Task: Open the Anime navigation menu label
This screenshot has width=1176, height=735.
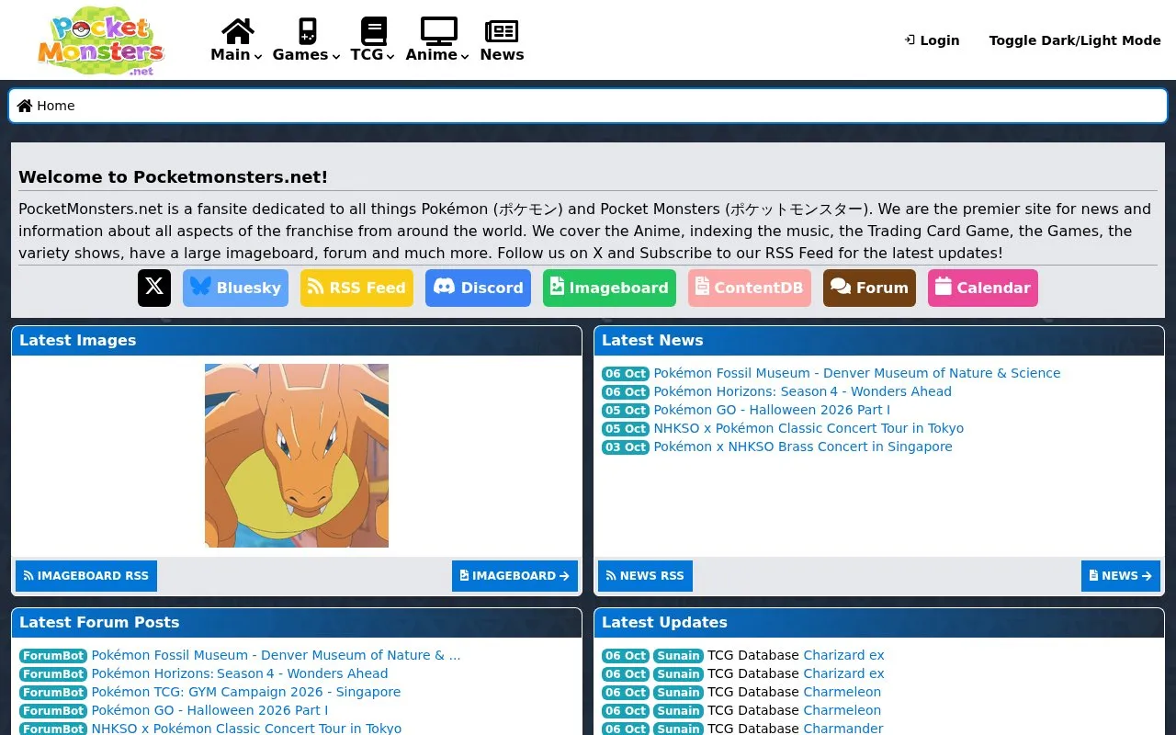Action: click(432, 54)
